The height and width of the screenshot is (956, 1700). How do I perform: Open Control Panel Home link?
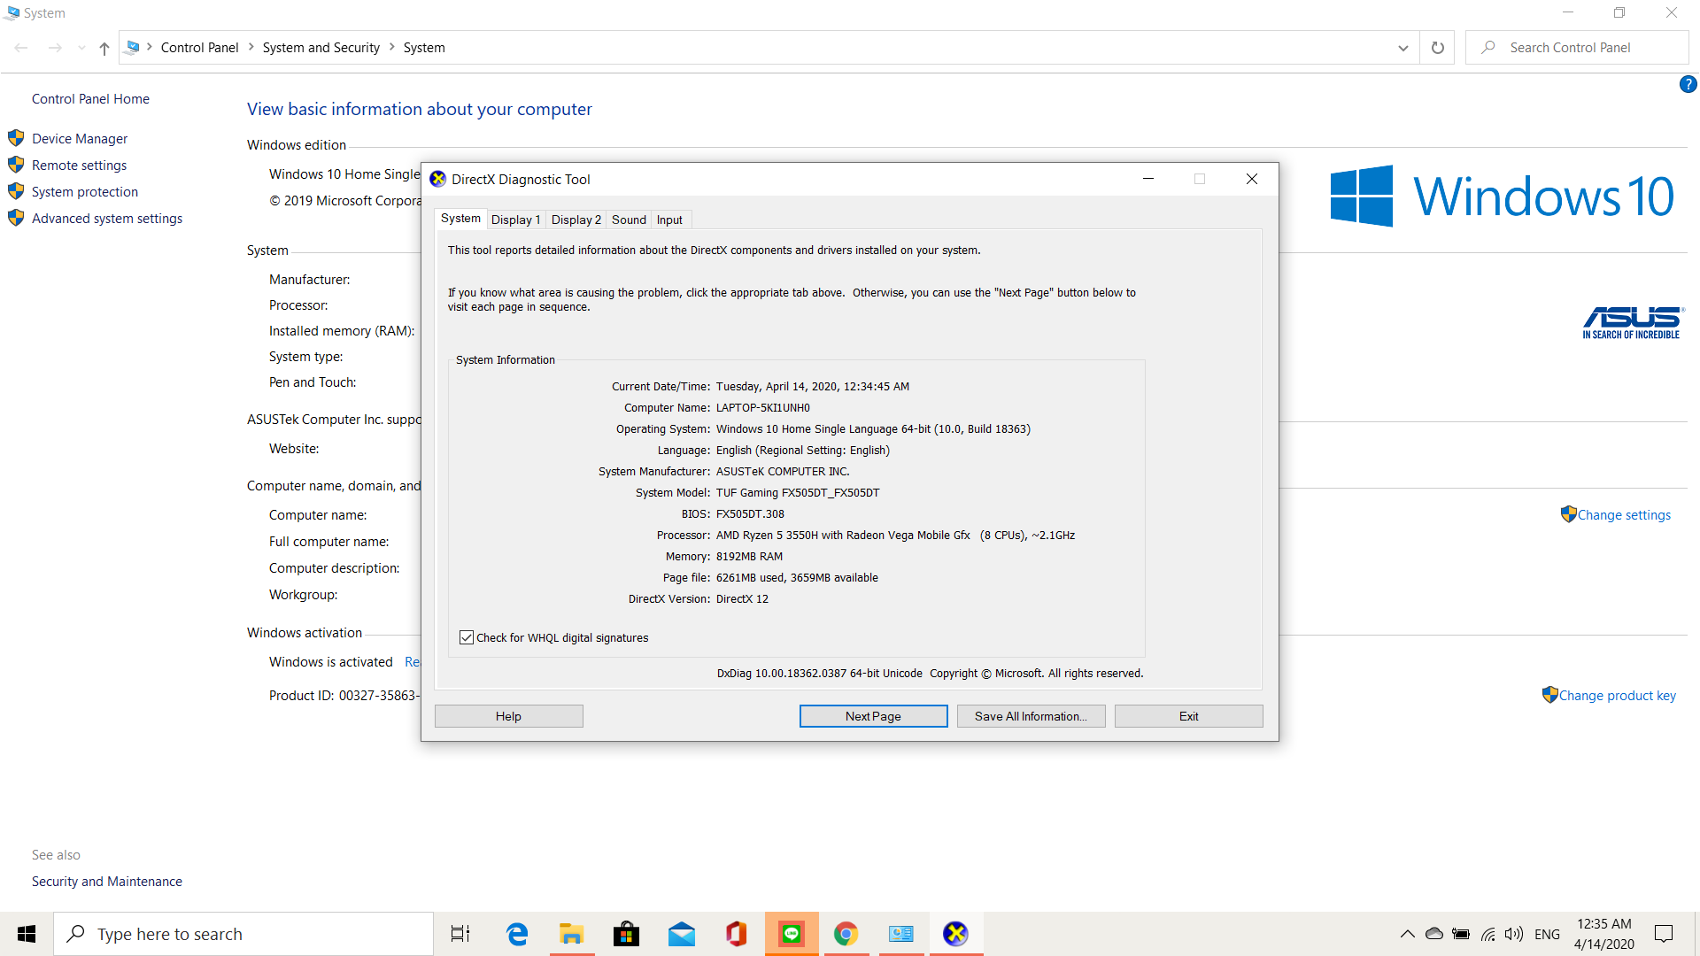click(x=90, y=99)
